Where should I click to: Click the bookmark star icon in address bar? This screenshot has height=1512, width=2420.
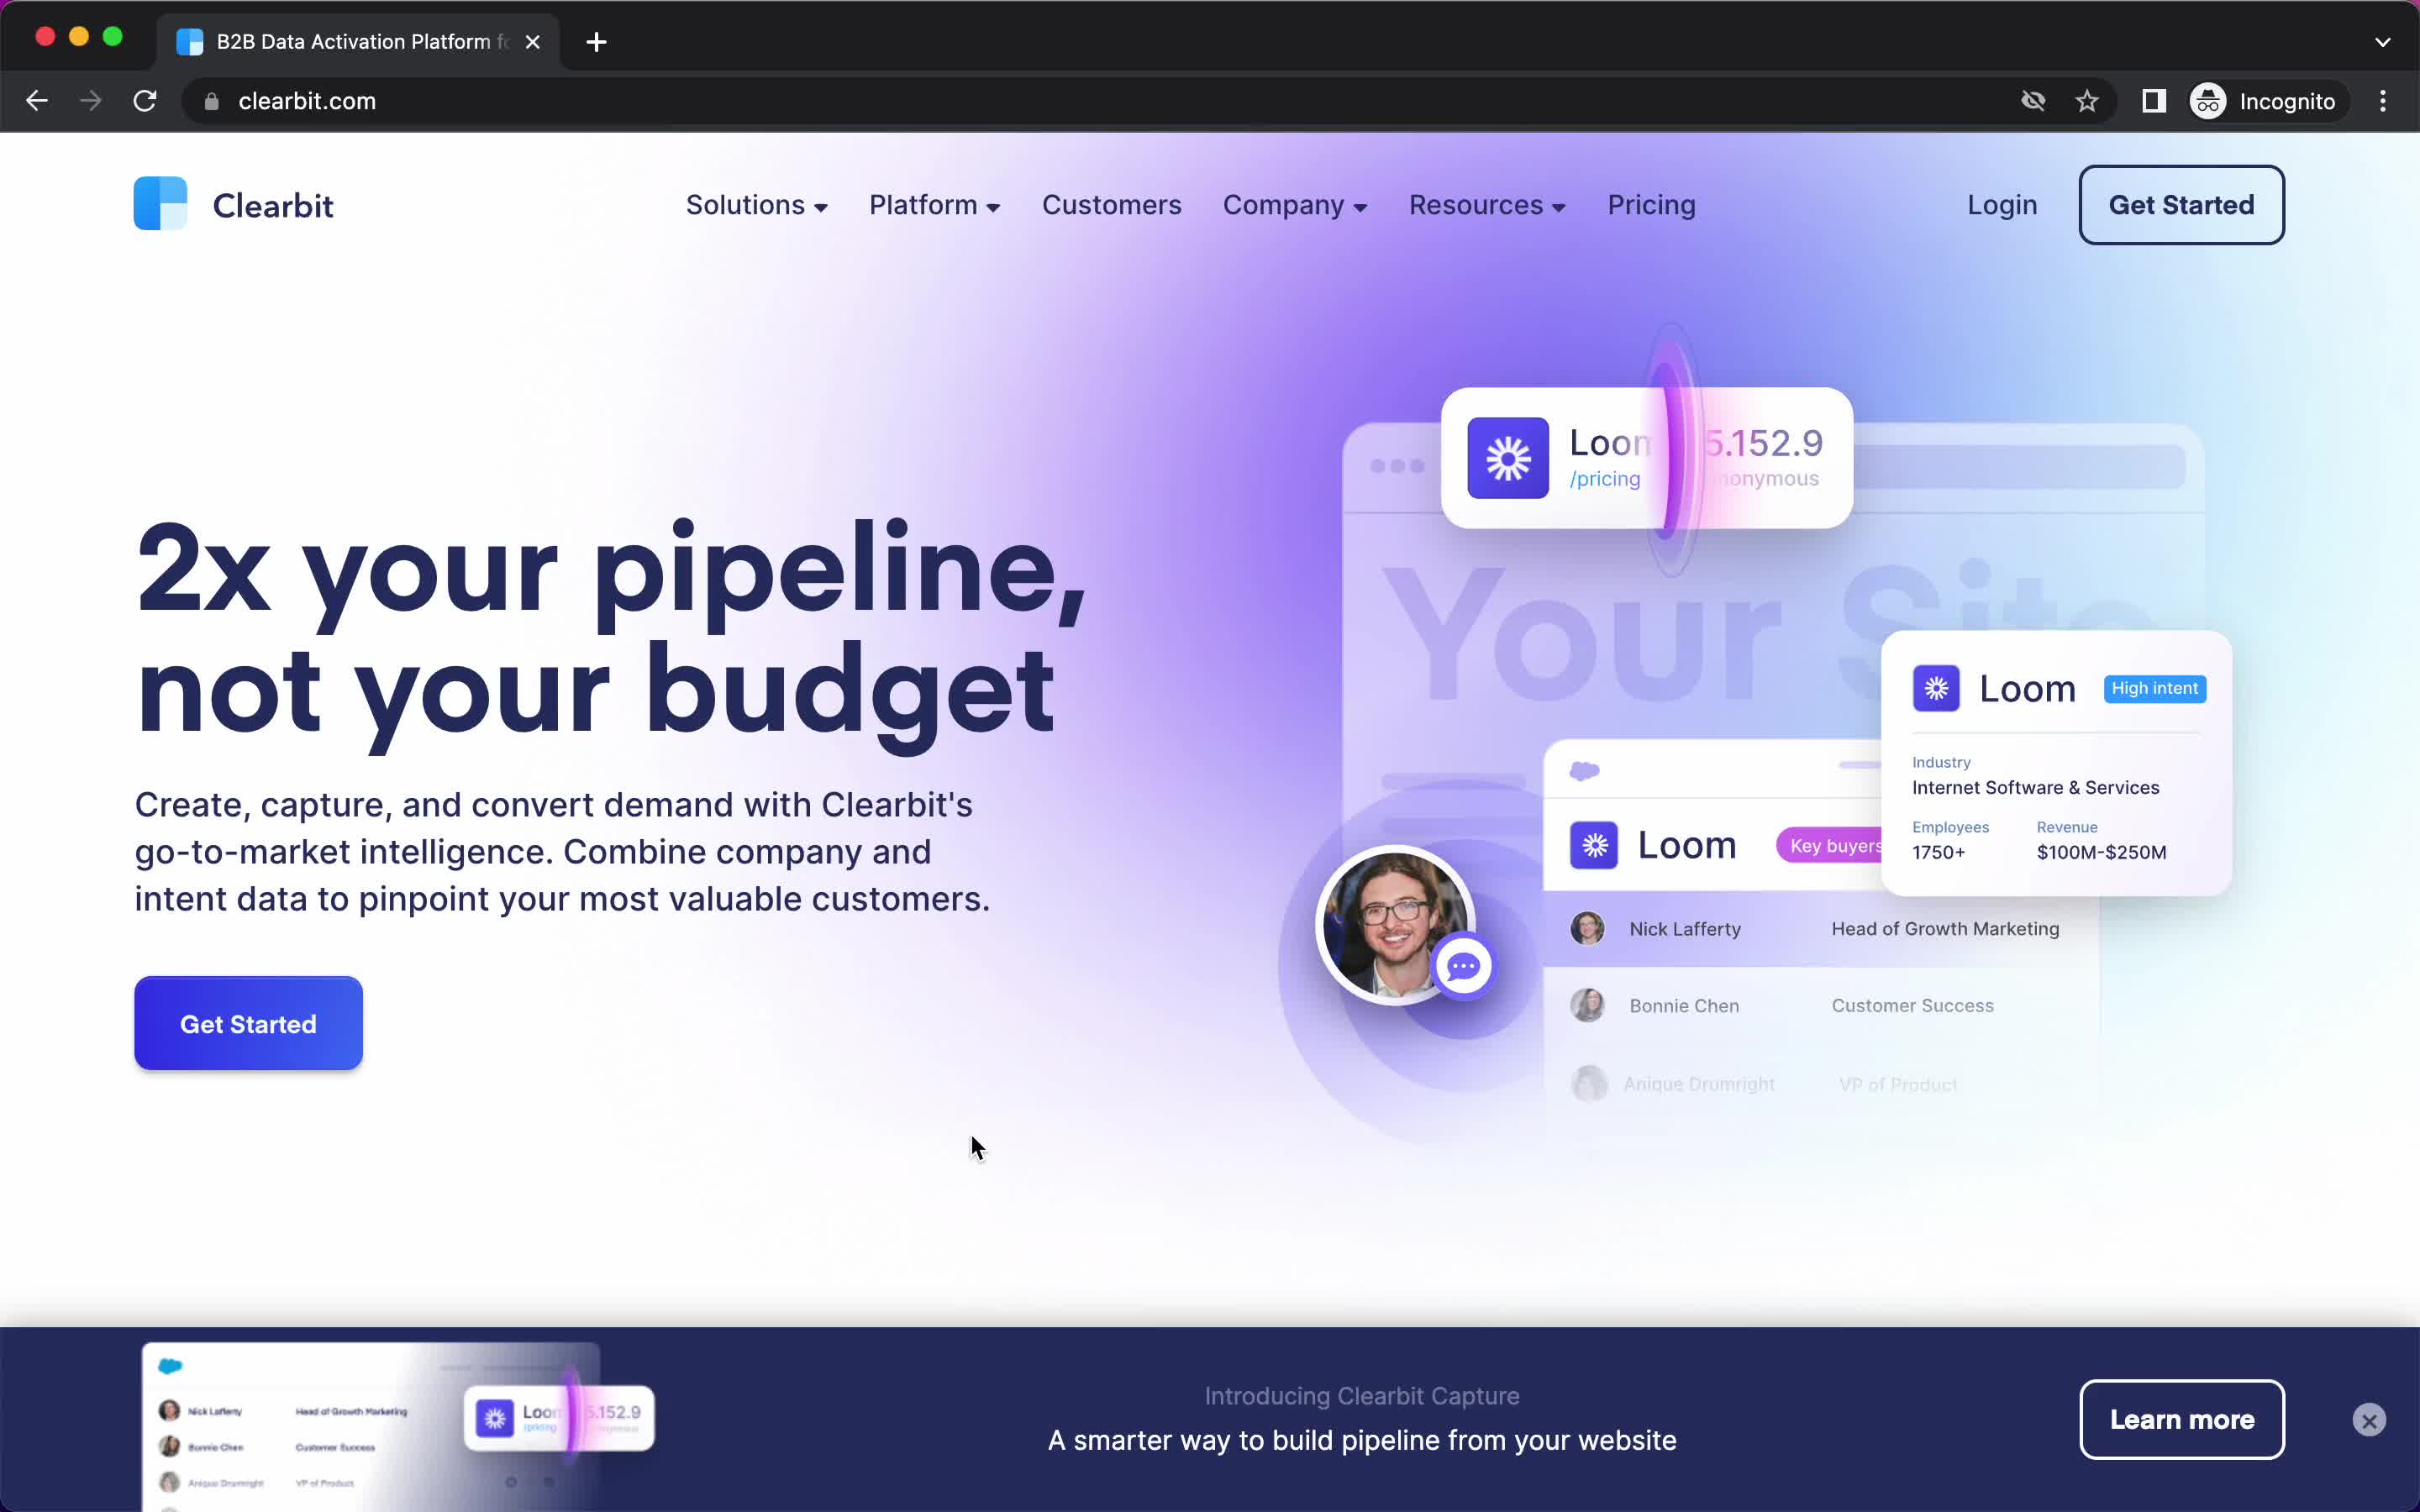pos(2089,101)
